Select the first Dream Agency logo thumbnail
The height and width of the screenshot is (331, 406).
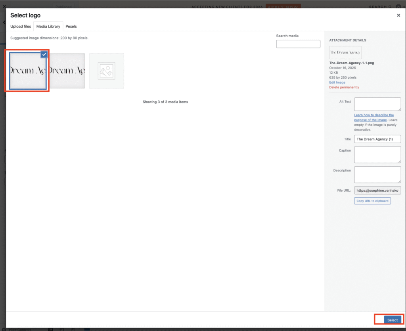point(27,71)
